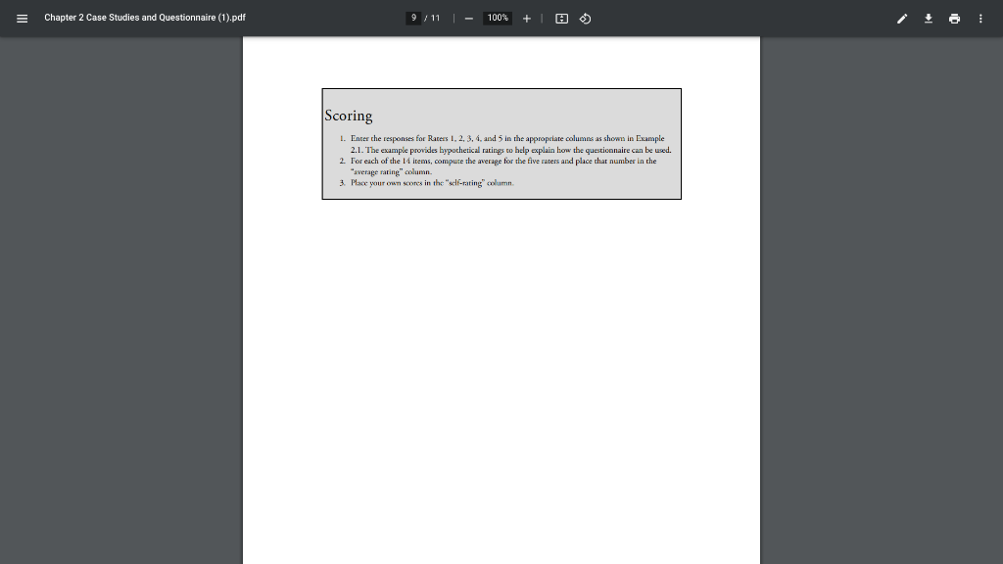1003x564 pixels.
Task: Rotate the page counterclockwise
Action: pos(585,18)
